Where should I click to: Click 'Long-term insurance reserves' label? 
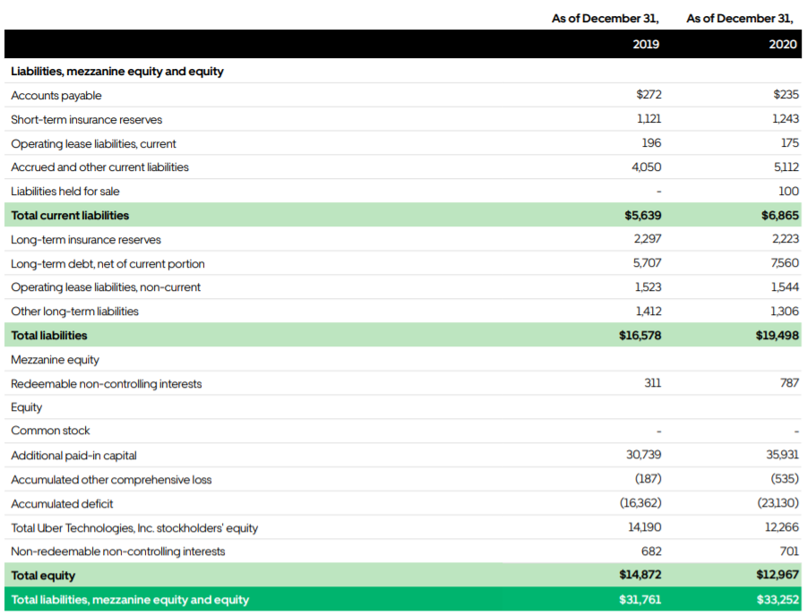click(x=86, y=240)
